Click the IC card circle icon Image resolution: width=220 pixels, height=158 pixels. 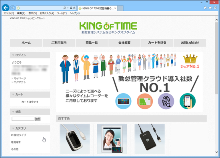click(x=145, y=101)
